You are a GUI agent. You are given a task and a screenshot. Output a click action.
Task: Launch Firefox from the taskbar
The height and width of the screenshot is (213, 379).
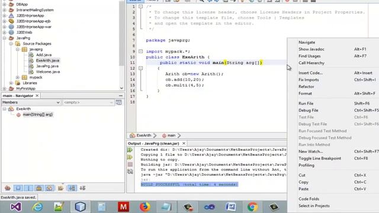(144, 207)
